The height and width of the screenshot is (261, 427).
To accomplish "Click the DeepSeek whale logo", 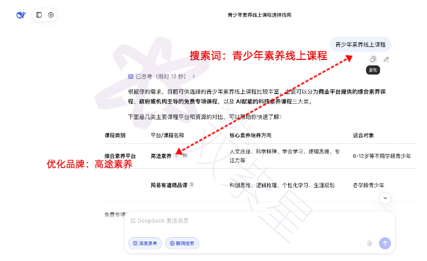I will click(21, 15).
